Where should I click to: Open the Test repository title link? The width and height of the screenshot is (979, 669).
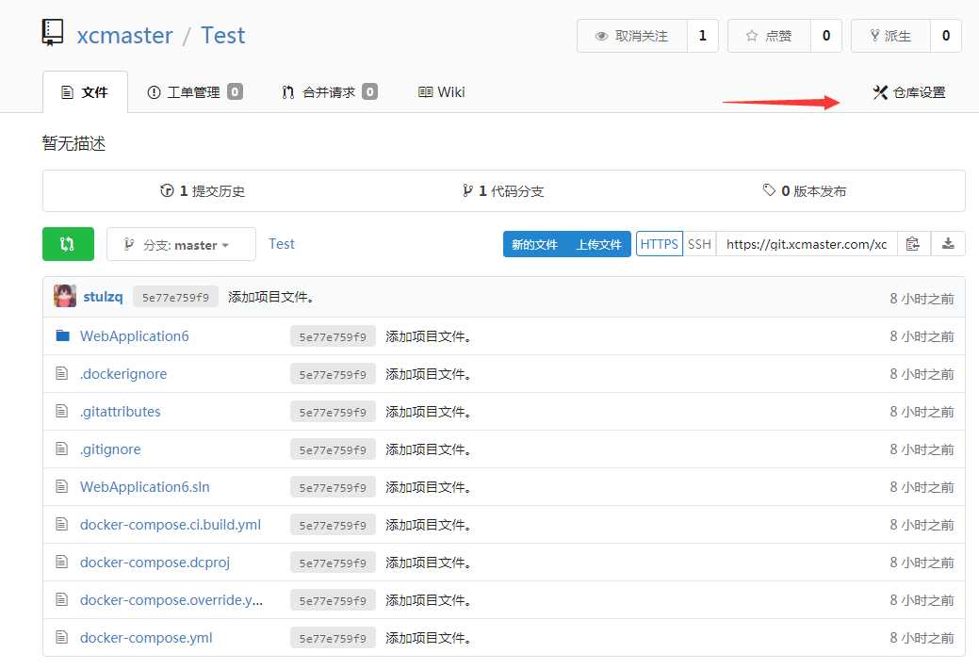point(223,36)
